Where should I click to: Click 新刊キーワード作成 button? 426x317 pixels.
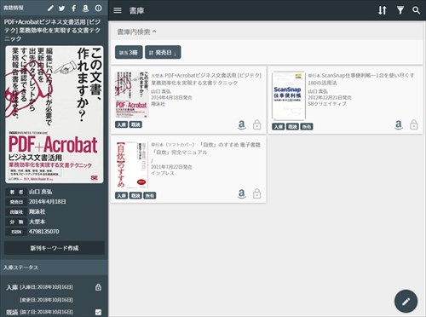55,248
